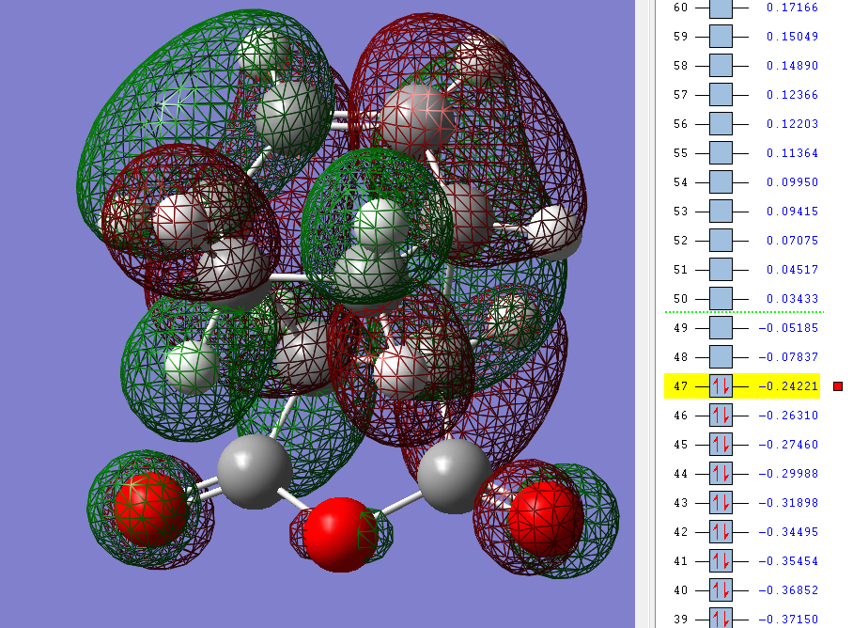The width and height of the screenshot is (853, 628).
Task: Click energy value 0.14890
Action: pyautogui.click(x=792, y=66)
